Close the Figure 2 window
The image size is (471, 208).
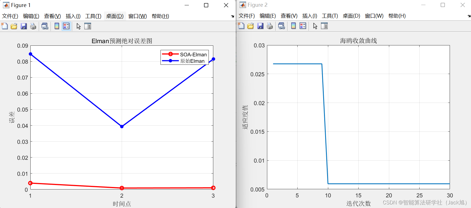[463, 5]
